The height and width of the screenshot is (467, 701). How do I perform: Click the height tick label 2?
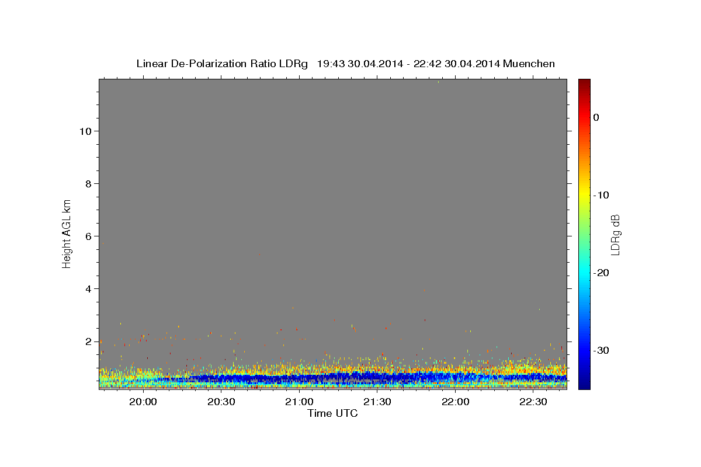(88, 341)
